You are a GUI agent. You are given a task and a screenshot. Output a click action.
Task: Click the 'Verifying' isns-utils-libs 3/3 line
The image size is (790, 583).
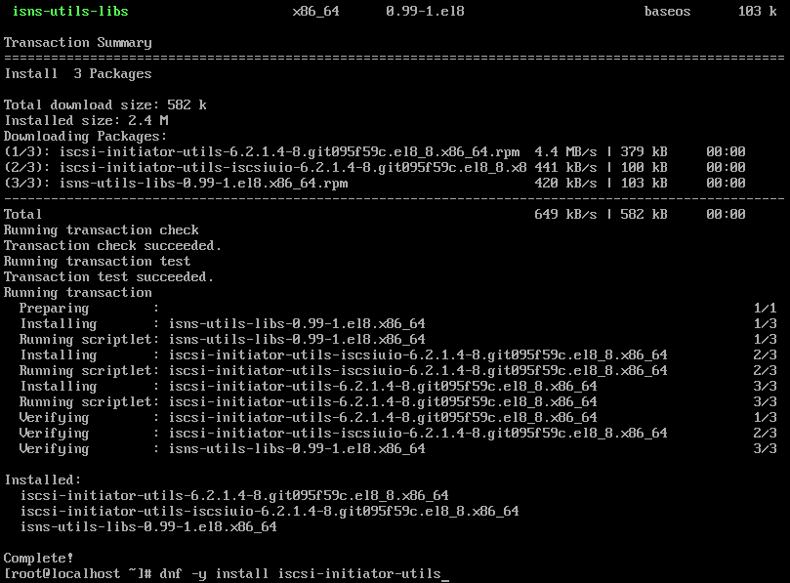[x=398, y=448]
